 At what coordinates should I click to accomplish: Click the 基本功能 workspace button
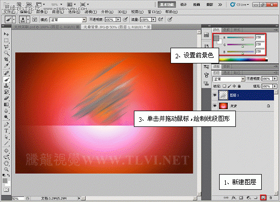click(x=167, y=5)
